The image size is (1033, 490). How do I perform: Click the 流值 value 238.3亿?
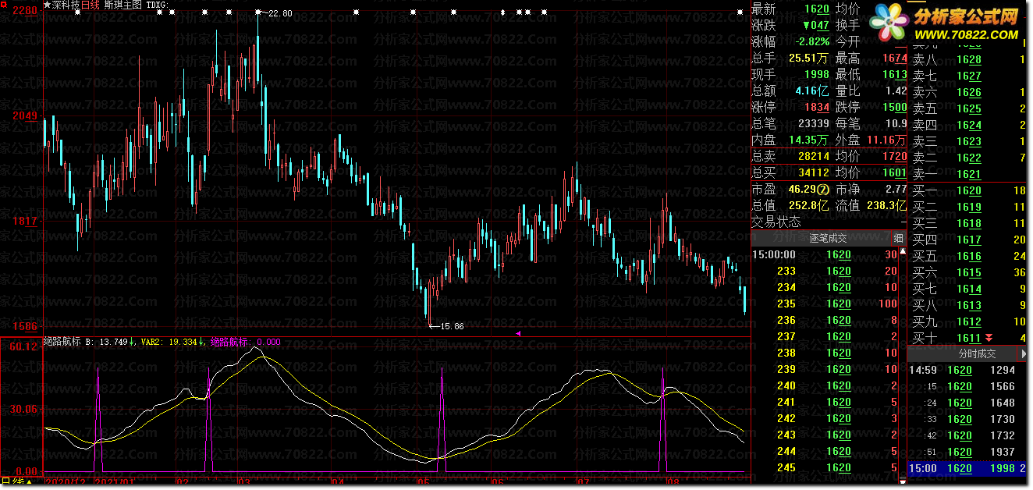pyautogui.click(x=887, y=205)
